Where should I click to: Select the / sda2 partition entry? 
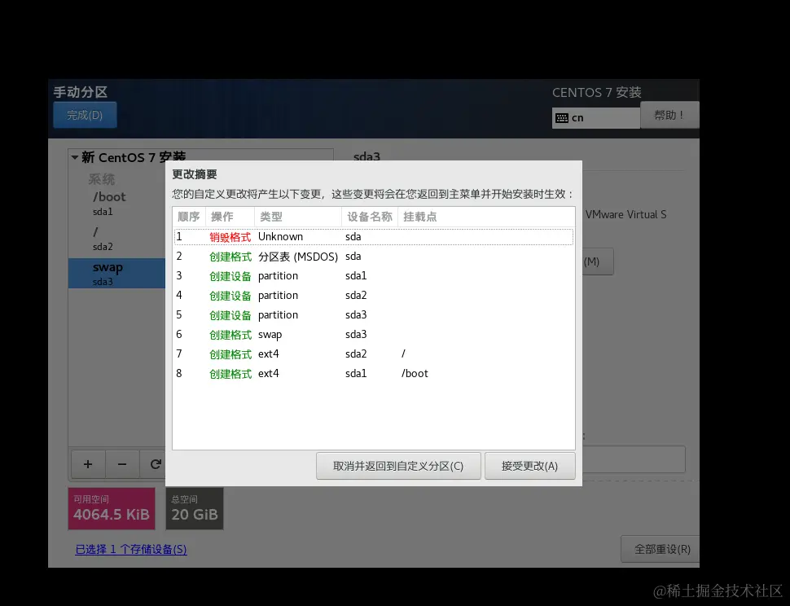117,239
